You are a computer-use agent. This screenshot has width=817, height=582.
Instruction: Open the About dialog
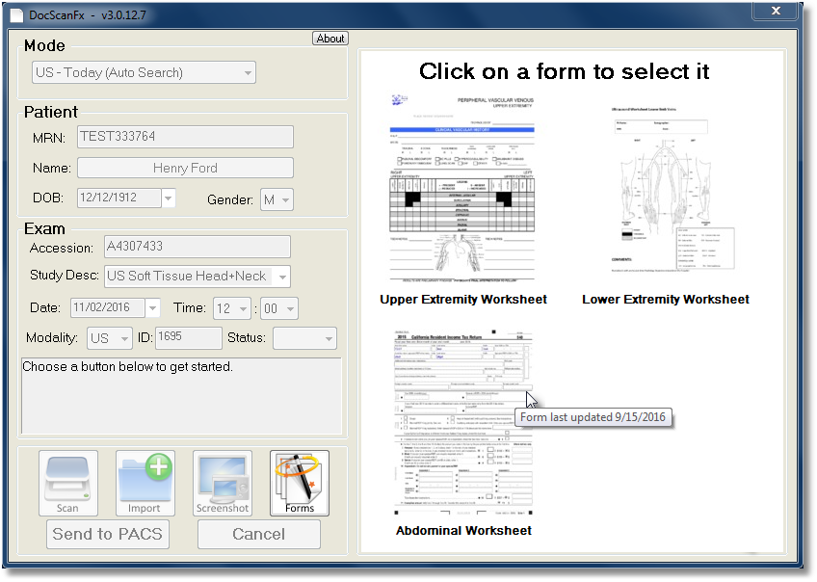coord(330,39)
